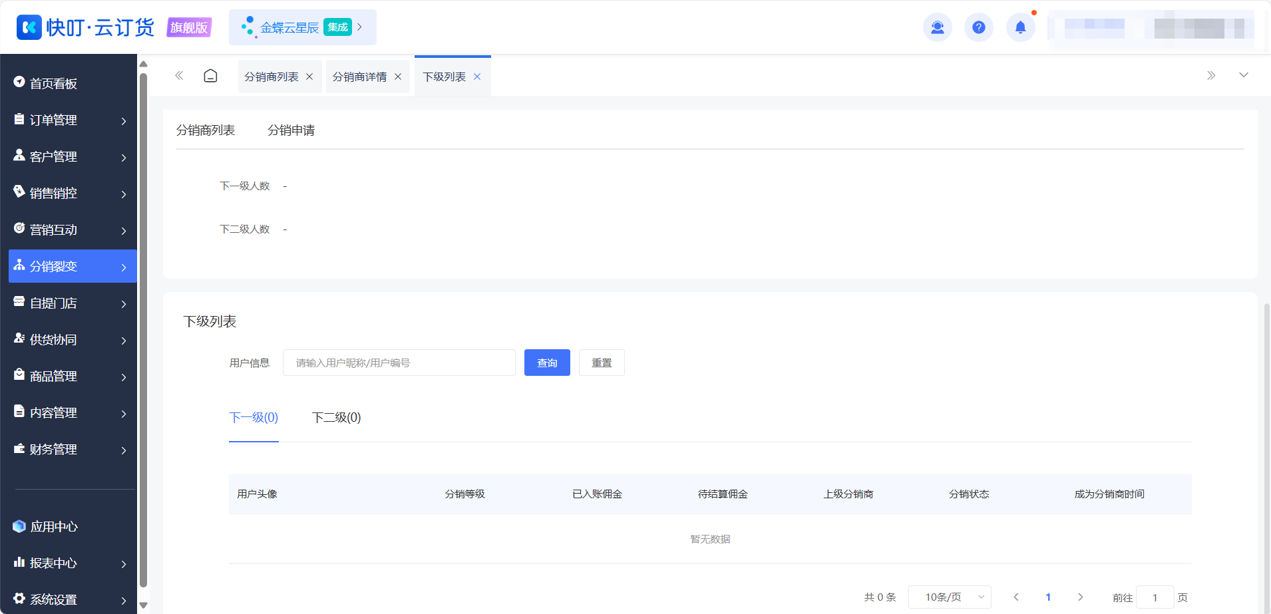Click the 重置 button
1271x614 pixels.
[x=602, y=363]
